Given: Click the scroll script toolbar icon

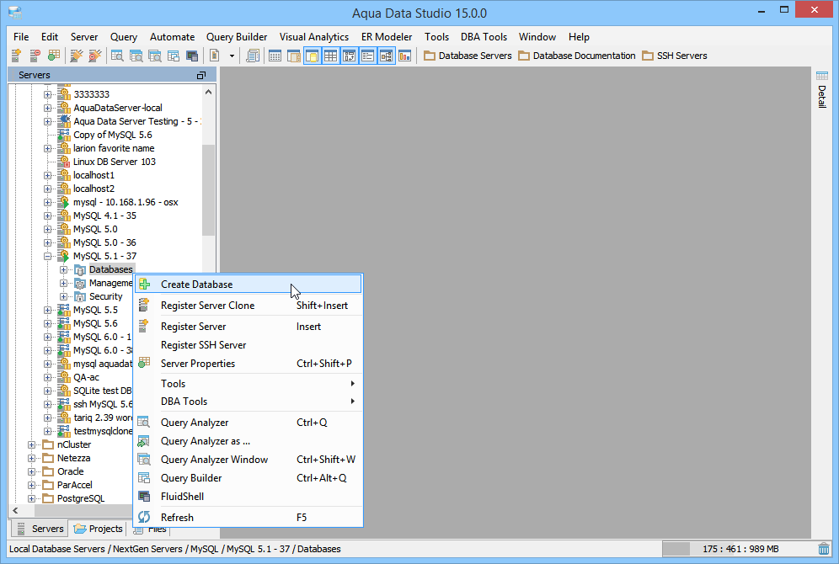Looking at the screenshot, I should coord(253,55).
